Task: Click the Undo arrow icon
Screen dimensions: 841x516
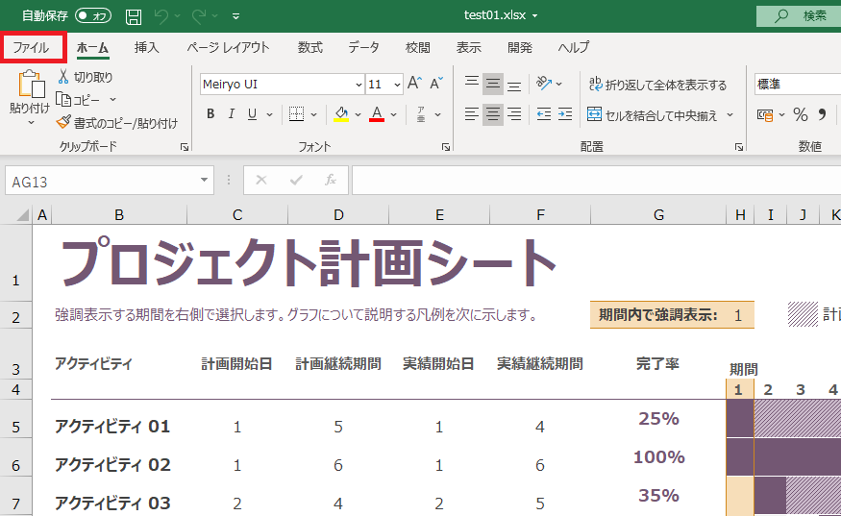Action: point(161,16)
